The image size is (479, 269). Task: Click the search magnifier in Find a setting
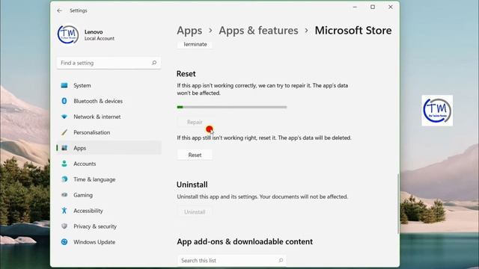154,63
